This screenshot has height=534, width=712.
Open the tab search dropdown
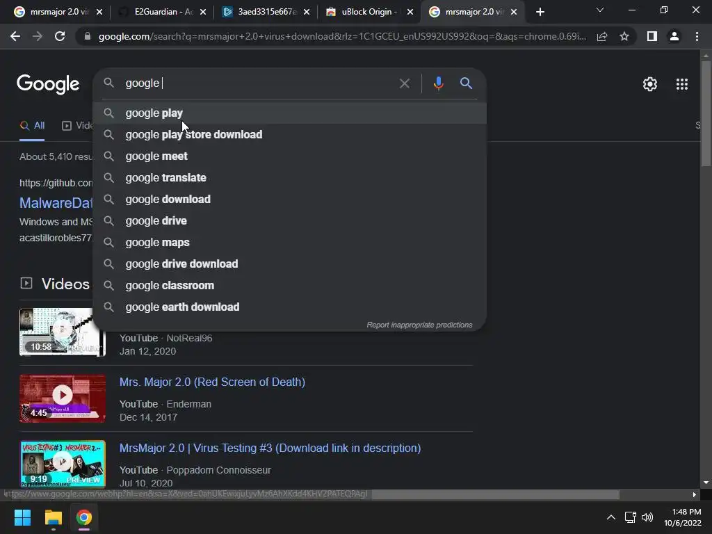[600, 10]
